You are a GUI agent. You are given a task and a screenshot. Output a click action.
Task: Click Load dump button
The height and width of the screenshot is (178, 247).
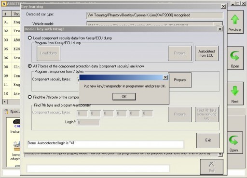tap(48, 53)
